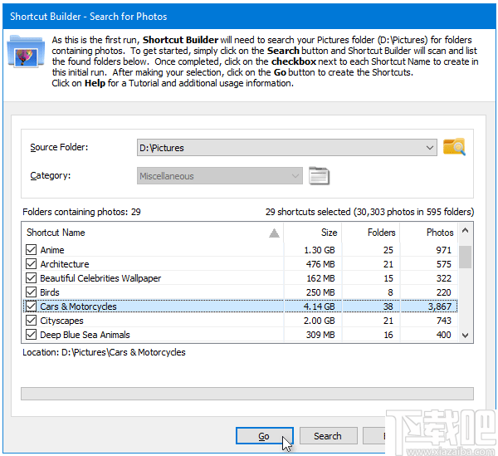
Task: Select the Cityscapes row name
Action: click(x=61, y=321)
